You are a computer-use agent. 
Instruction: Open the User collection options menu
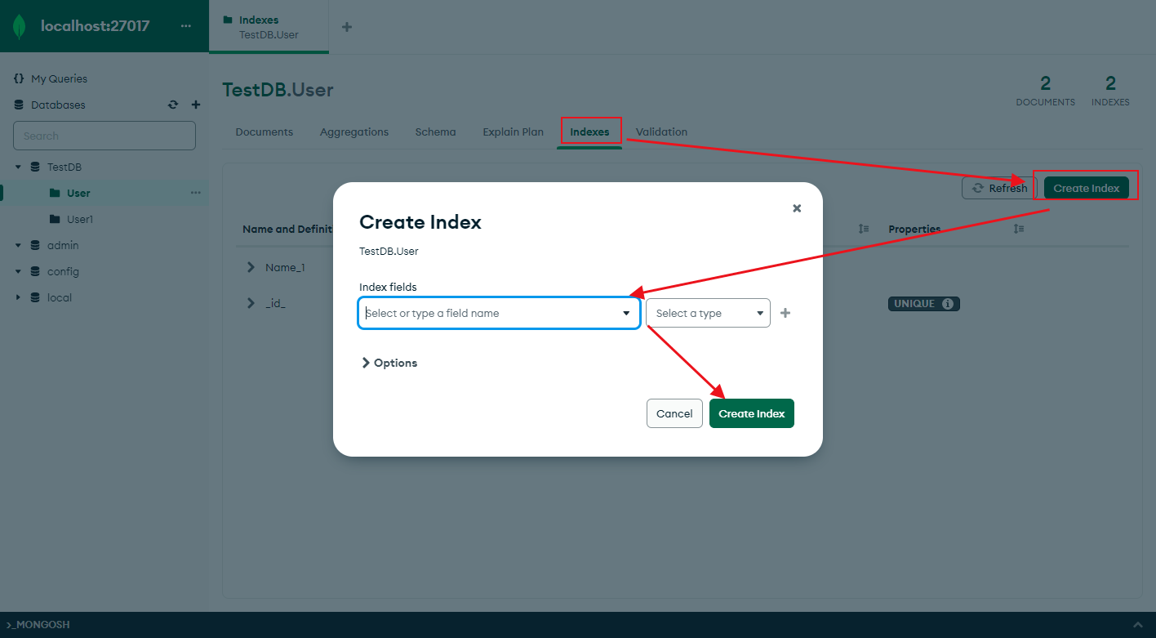[195, 193]
